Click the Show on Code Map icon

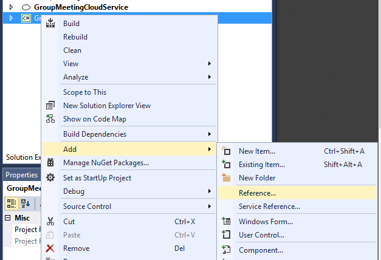coord(50,119)
